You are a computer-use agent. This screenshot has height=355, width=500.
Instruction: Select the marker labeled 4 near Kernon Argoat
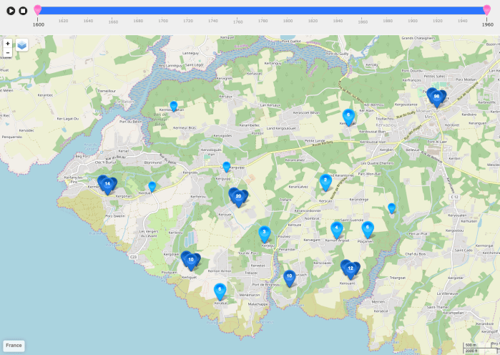point(337,230)
